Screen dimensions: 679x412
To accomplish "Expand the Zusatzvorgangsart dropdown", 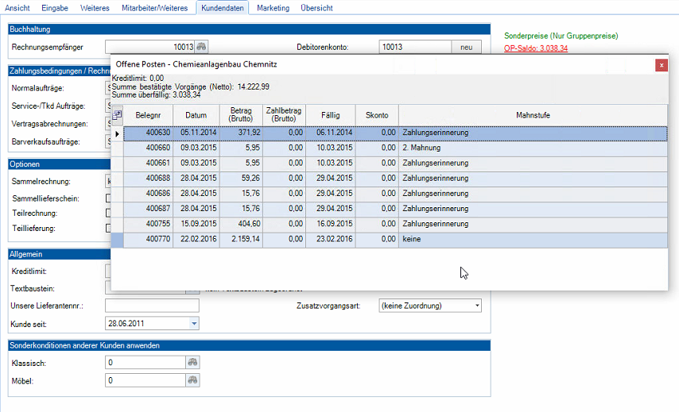I will point(477,306).
